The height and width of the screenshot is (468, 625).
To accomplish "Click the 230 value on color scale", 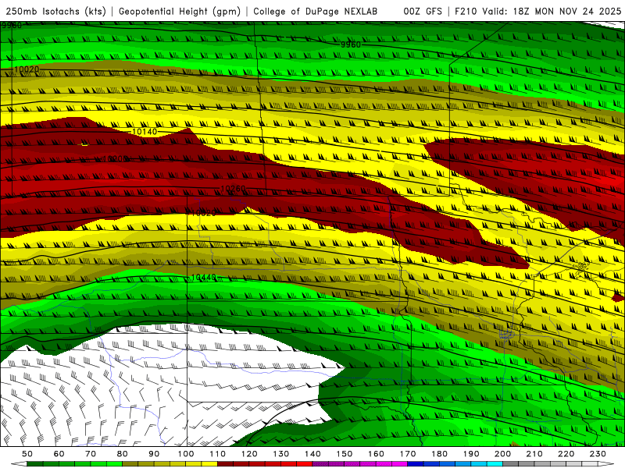I will click(x=598, y=454).
